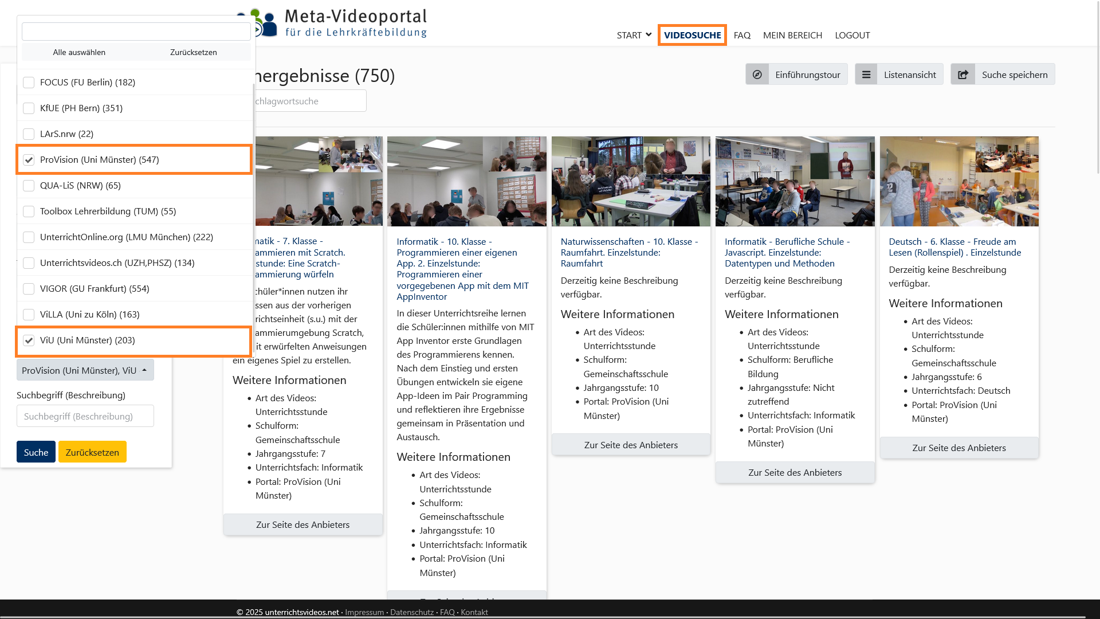Image resolution: width=1100 pixels, height=619 pixels.
Task: Click the dropdown filter search box
Action: click(136, 32)
